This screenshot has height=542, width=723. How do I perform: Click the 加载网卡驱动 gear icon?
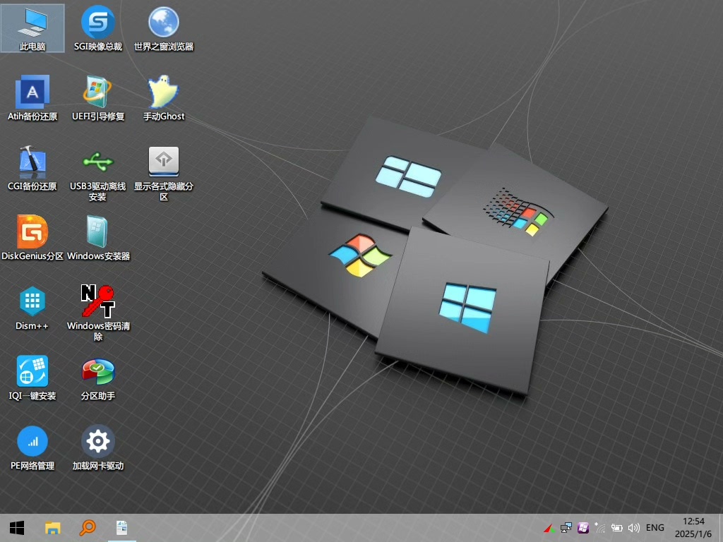97,442
